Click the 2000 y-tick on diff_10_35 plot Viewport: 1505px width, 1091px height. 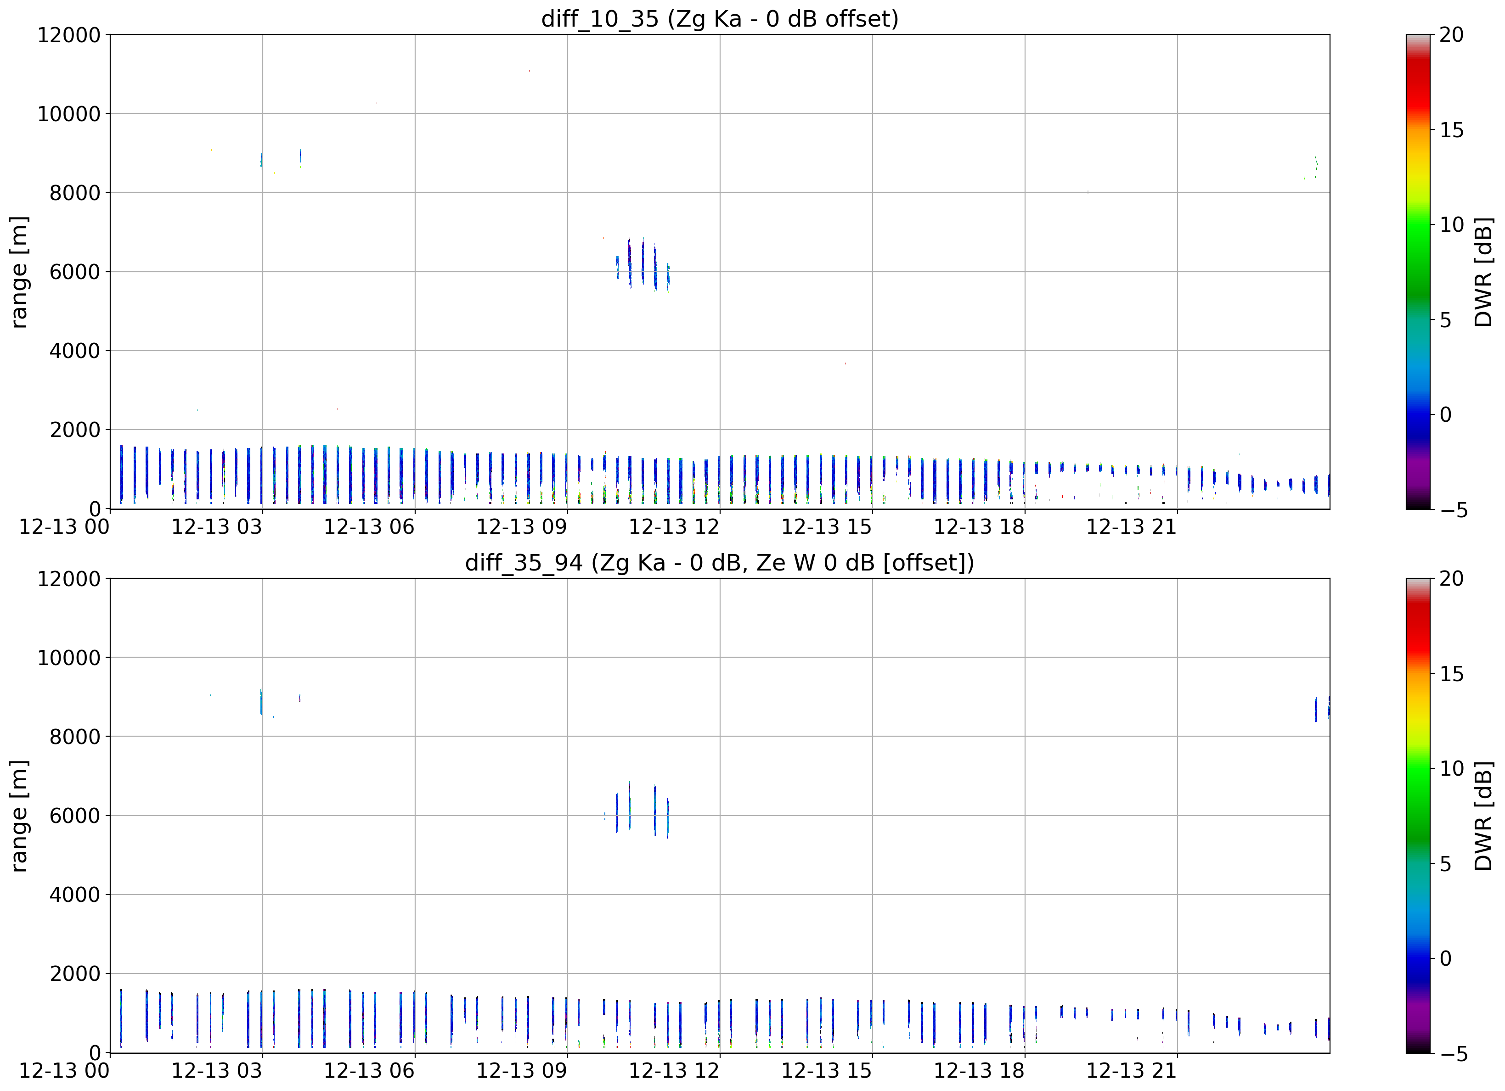(75, 430)
